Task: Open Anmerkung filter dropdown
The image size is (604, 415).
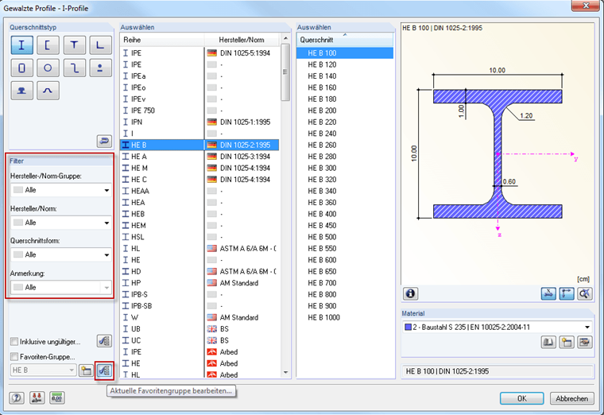Action: [61, 288]
